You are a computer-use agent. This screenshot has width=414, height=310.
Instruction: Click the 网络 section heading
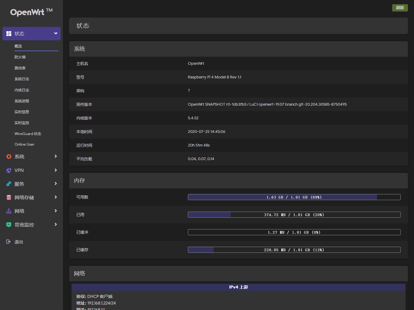79,273
